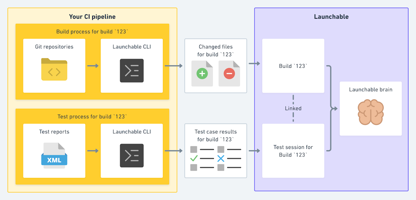Click the "Launchable brain" label
Viewport: 416px width, 200px height.
point(371,89)
